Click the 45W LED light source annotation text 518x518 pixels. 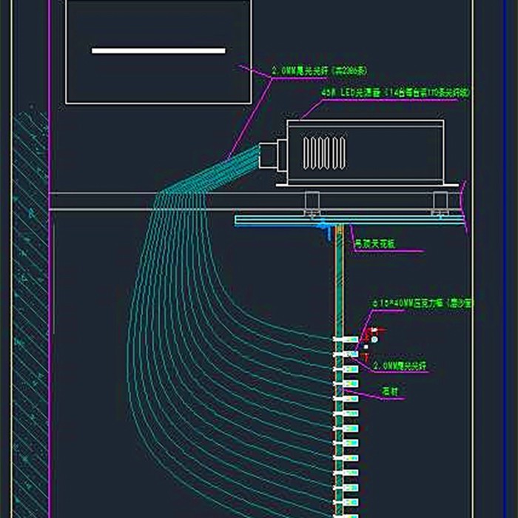[x=395, y=92]
